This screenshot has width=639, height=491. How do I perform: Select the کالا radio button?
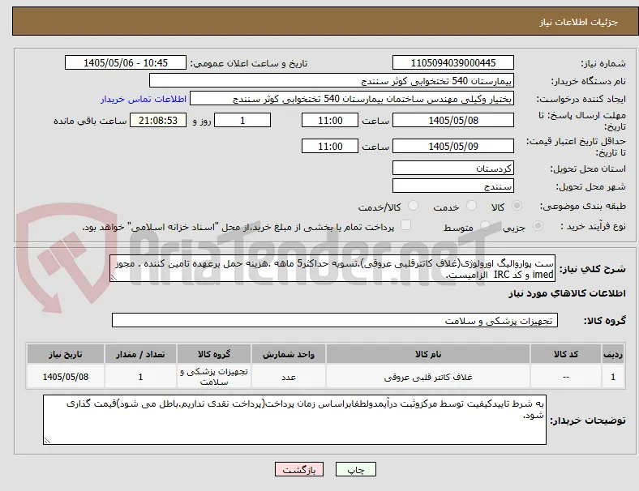coord(517,206)
